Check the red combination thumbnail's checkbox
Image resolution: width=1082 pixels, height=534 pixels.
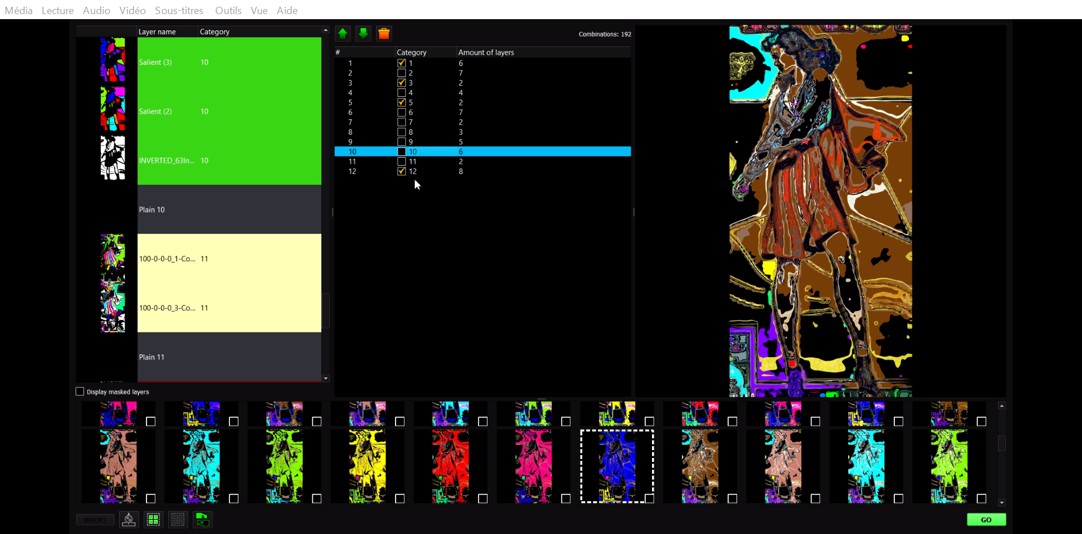coord(483,499)
